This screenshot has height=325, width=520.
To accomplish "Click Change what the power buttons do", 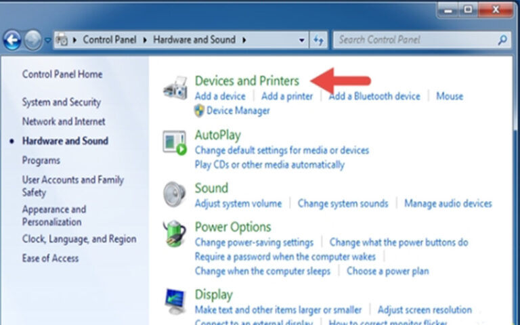I will tap(399, 242).
